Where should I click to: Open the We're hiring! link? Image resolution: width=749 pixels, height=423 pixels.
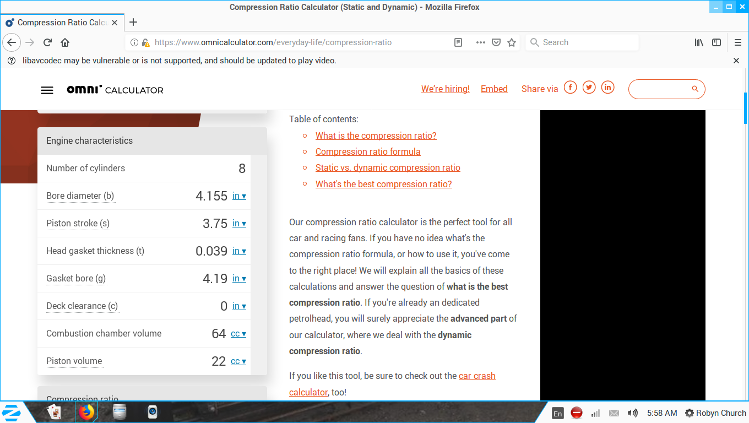(446, 89)
